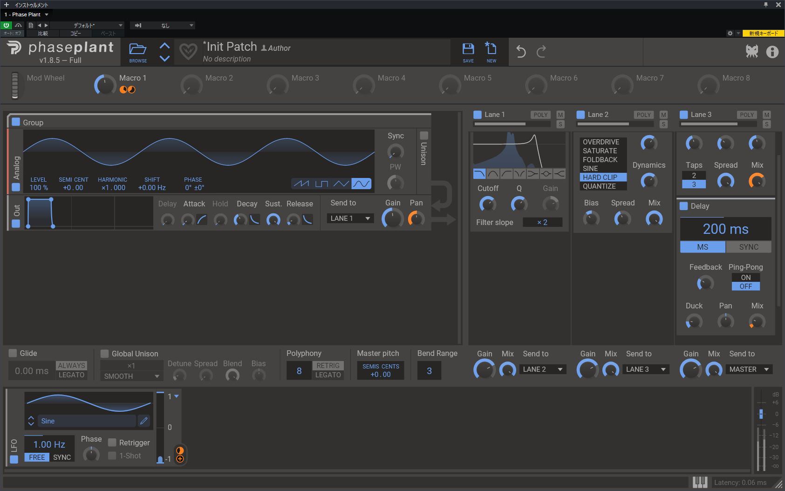The width and height of the screenshot is (785, 491).
Task: Open the preset browser with BROWSE icon
Action: (138, 52)
